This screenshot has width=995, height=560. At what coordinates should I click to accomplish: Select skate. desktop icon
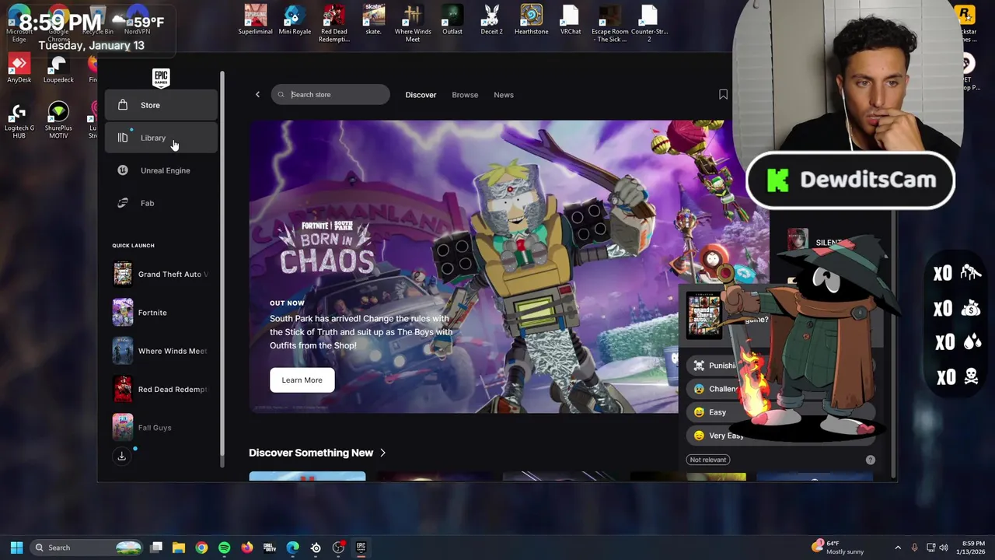[x=373, y=20]
